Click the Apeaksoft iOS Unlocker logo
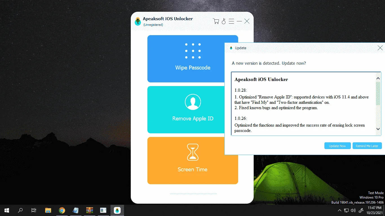This screenshot has height=216, width=385. click(138, 21)
